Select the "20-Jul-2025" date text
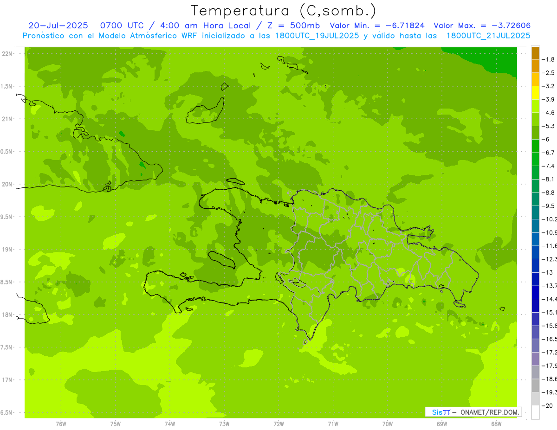This screenshot has width=557, height=430. [58, 26]
